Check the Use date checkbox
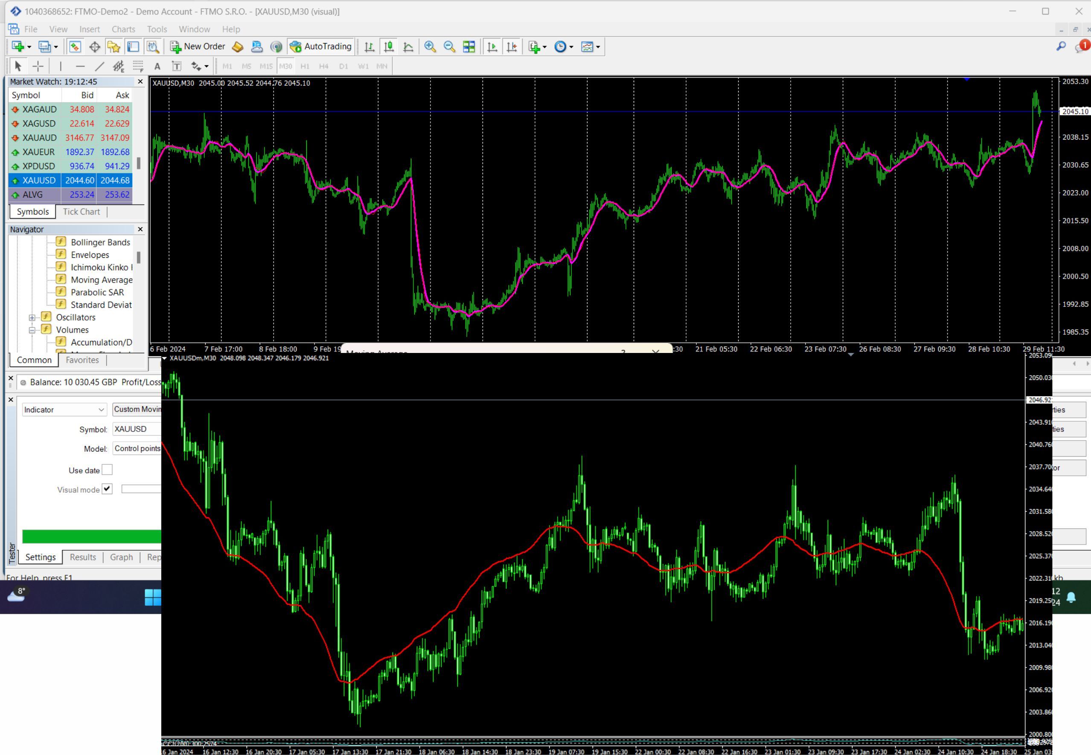The image size is (1091, 755). (108, 470)
